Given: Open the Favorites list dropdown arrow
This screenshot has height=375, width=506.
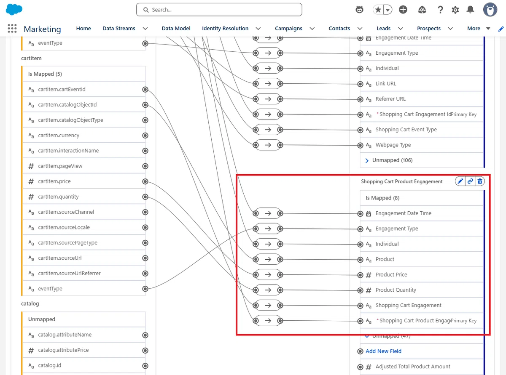Looking at the screenshot, I should tap(388, 10).
